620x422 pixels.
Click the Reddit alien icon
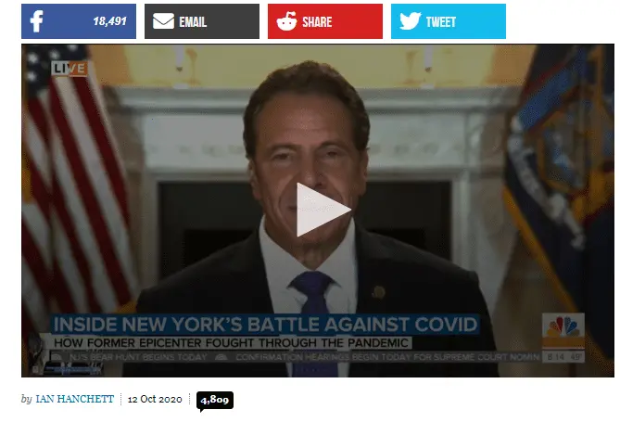coord(286,21)
